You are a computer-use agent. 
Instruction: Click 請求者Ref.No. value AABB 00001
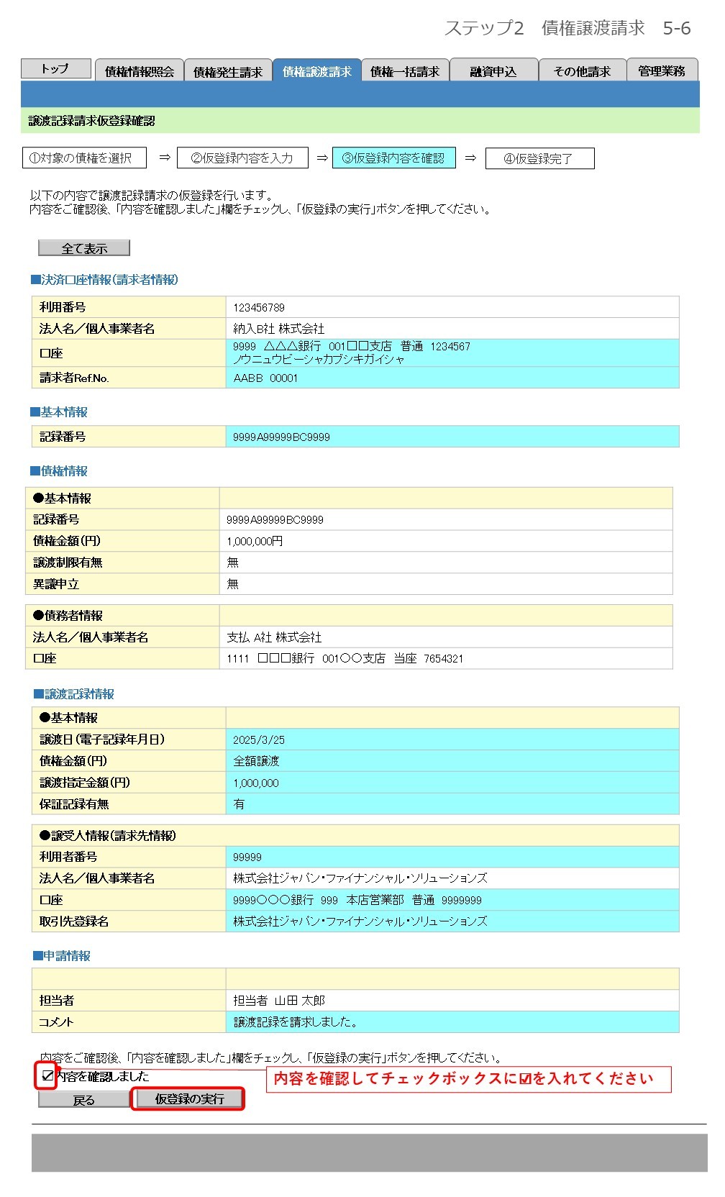click(x=265, y=378)
